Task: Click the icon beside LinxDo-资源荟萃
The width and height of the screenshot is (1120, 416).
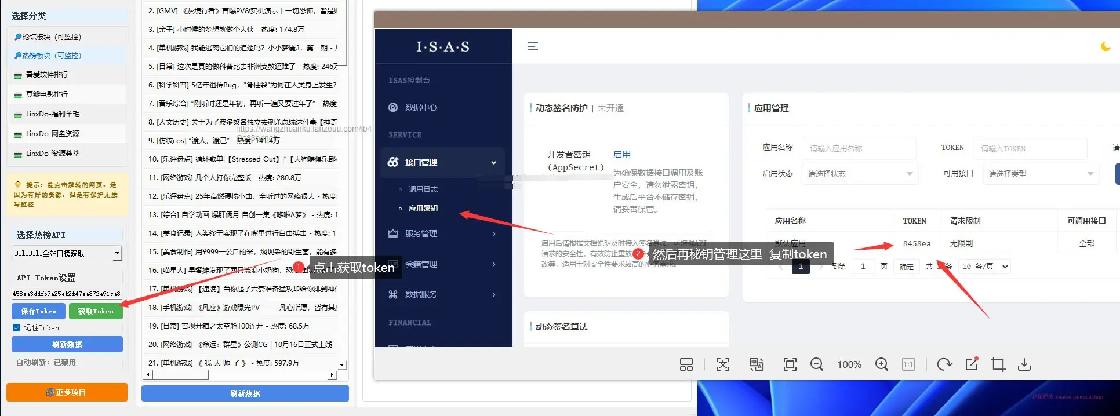Action: 18,155
